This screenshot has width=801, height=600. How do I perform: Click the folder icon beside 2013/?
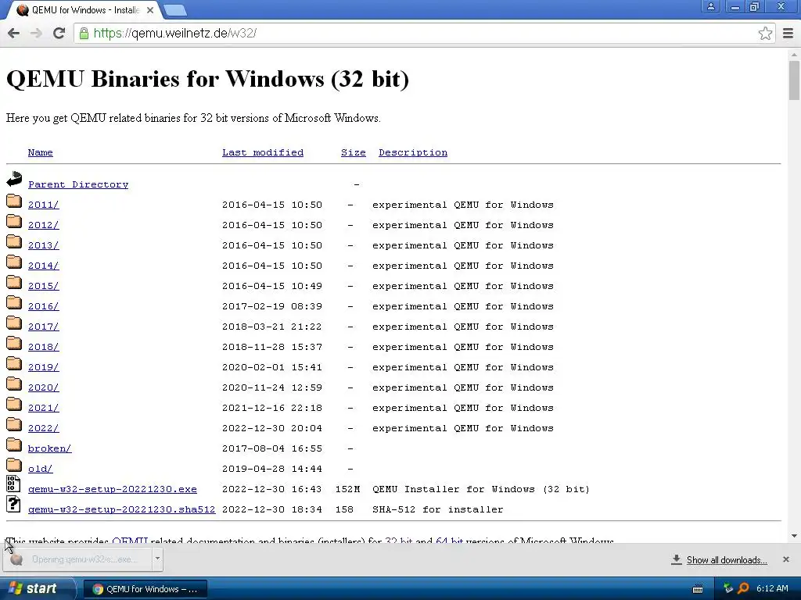point(14,242)
